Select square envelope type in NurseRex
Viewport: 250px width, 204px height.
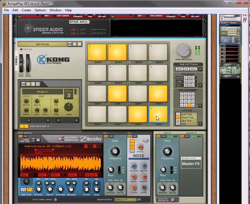click(x=24, y=190)
